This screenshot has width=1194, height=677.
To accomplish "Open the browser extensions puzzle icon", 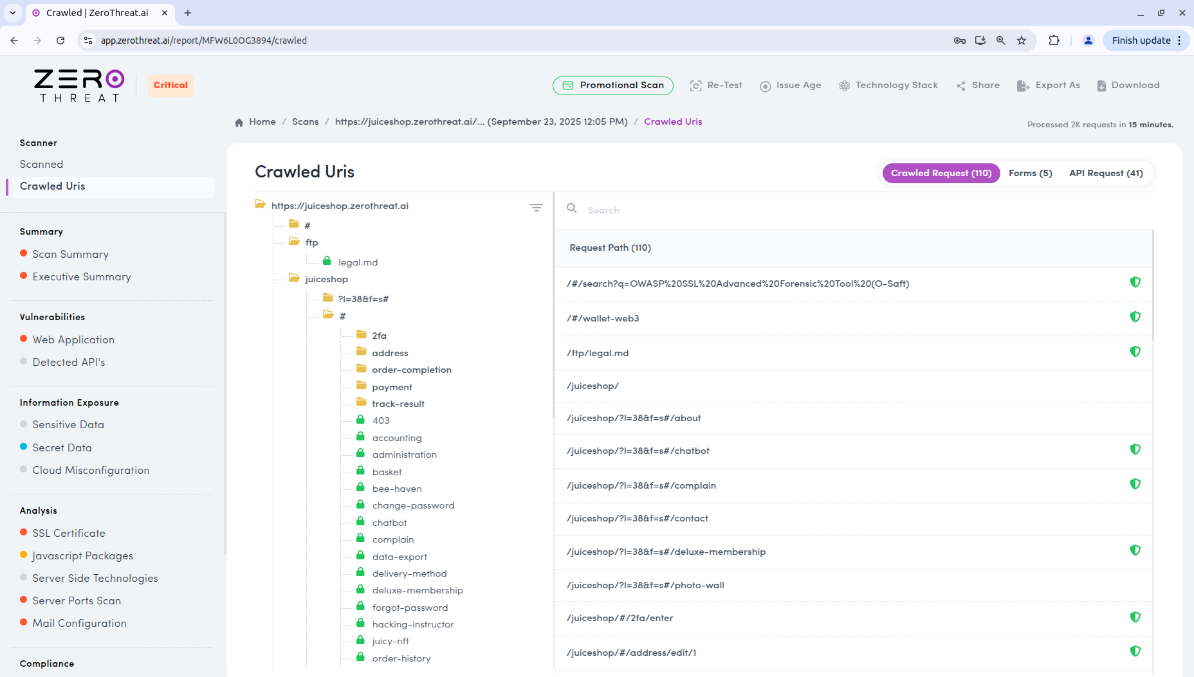I will pos(1054,40).
